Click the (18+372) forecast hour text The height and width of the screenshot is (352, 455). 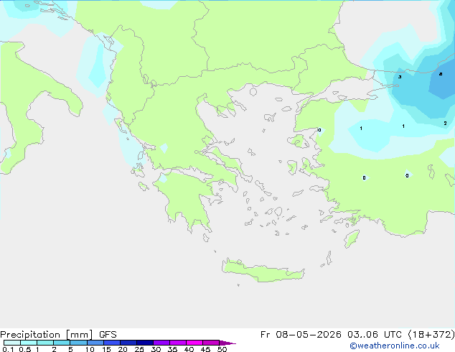[431, 335]
